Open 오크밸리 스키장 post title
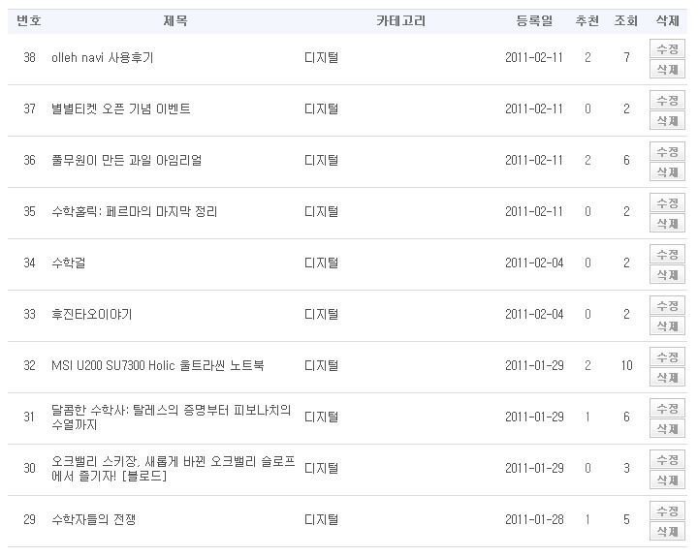The image size is (698, 557). click(x=174, y=468)
